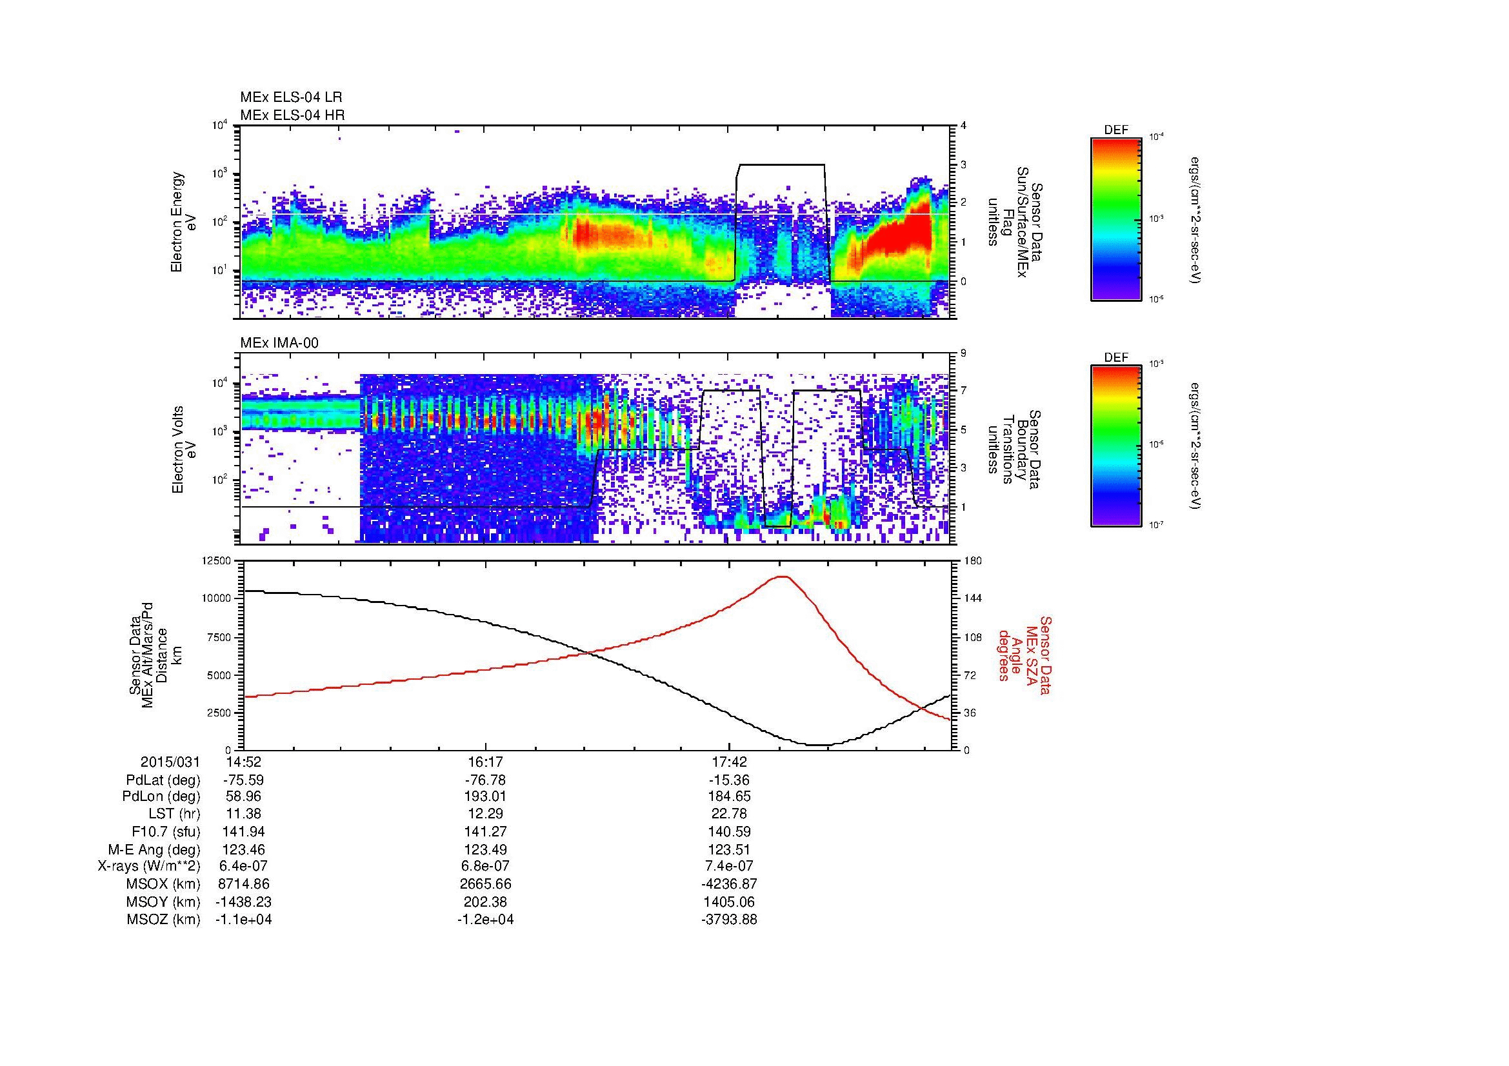Click the PdLon value '184.65'

pos(730,796)
